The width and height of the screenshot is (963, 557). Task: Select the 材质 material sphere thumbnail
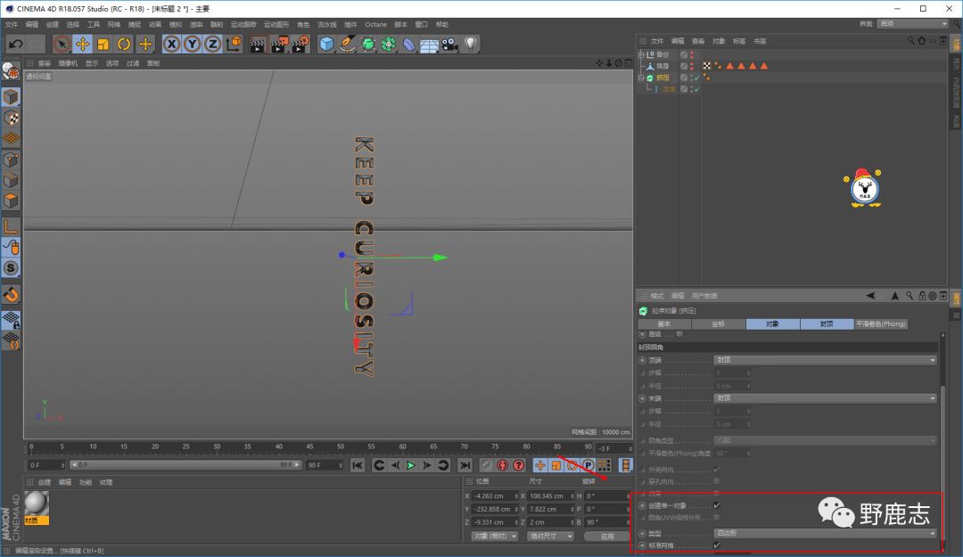tap(37, 504)
